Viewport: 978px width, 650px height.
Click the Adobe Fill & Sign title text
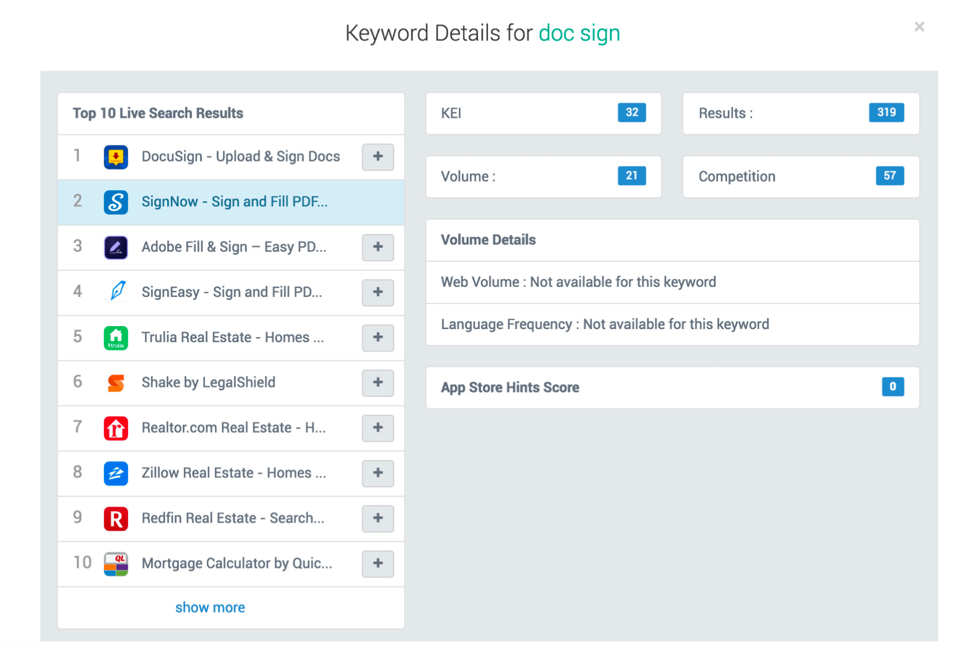(x=234, y=247)
